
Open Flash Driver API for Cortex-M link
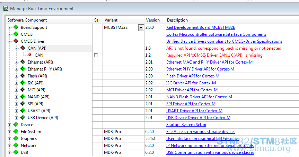193,76
